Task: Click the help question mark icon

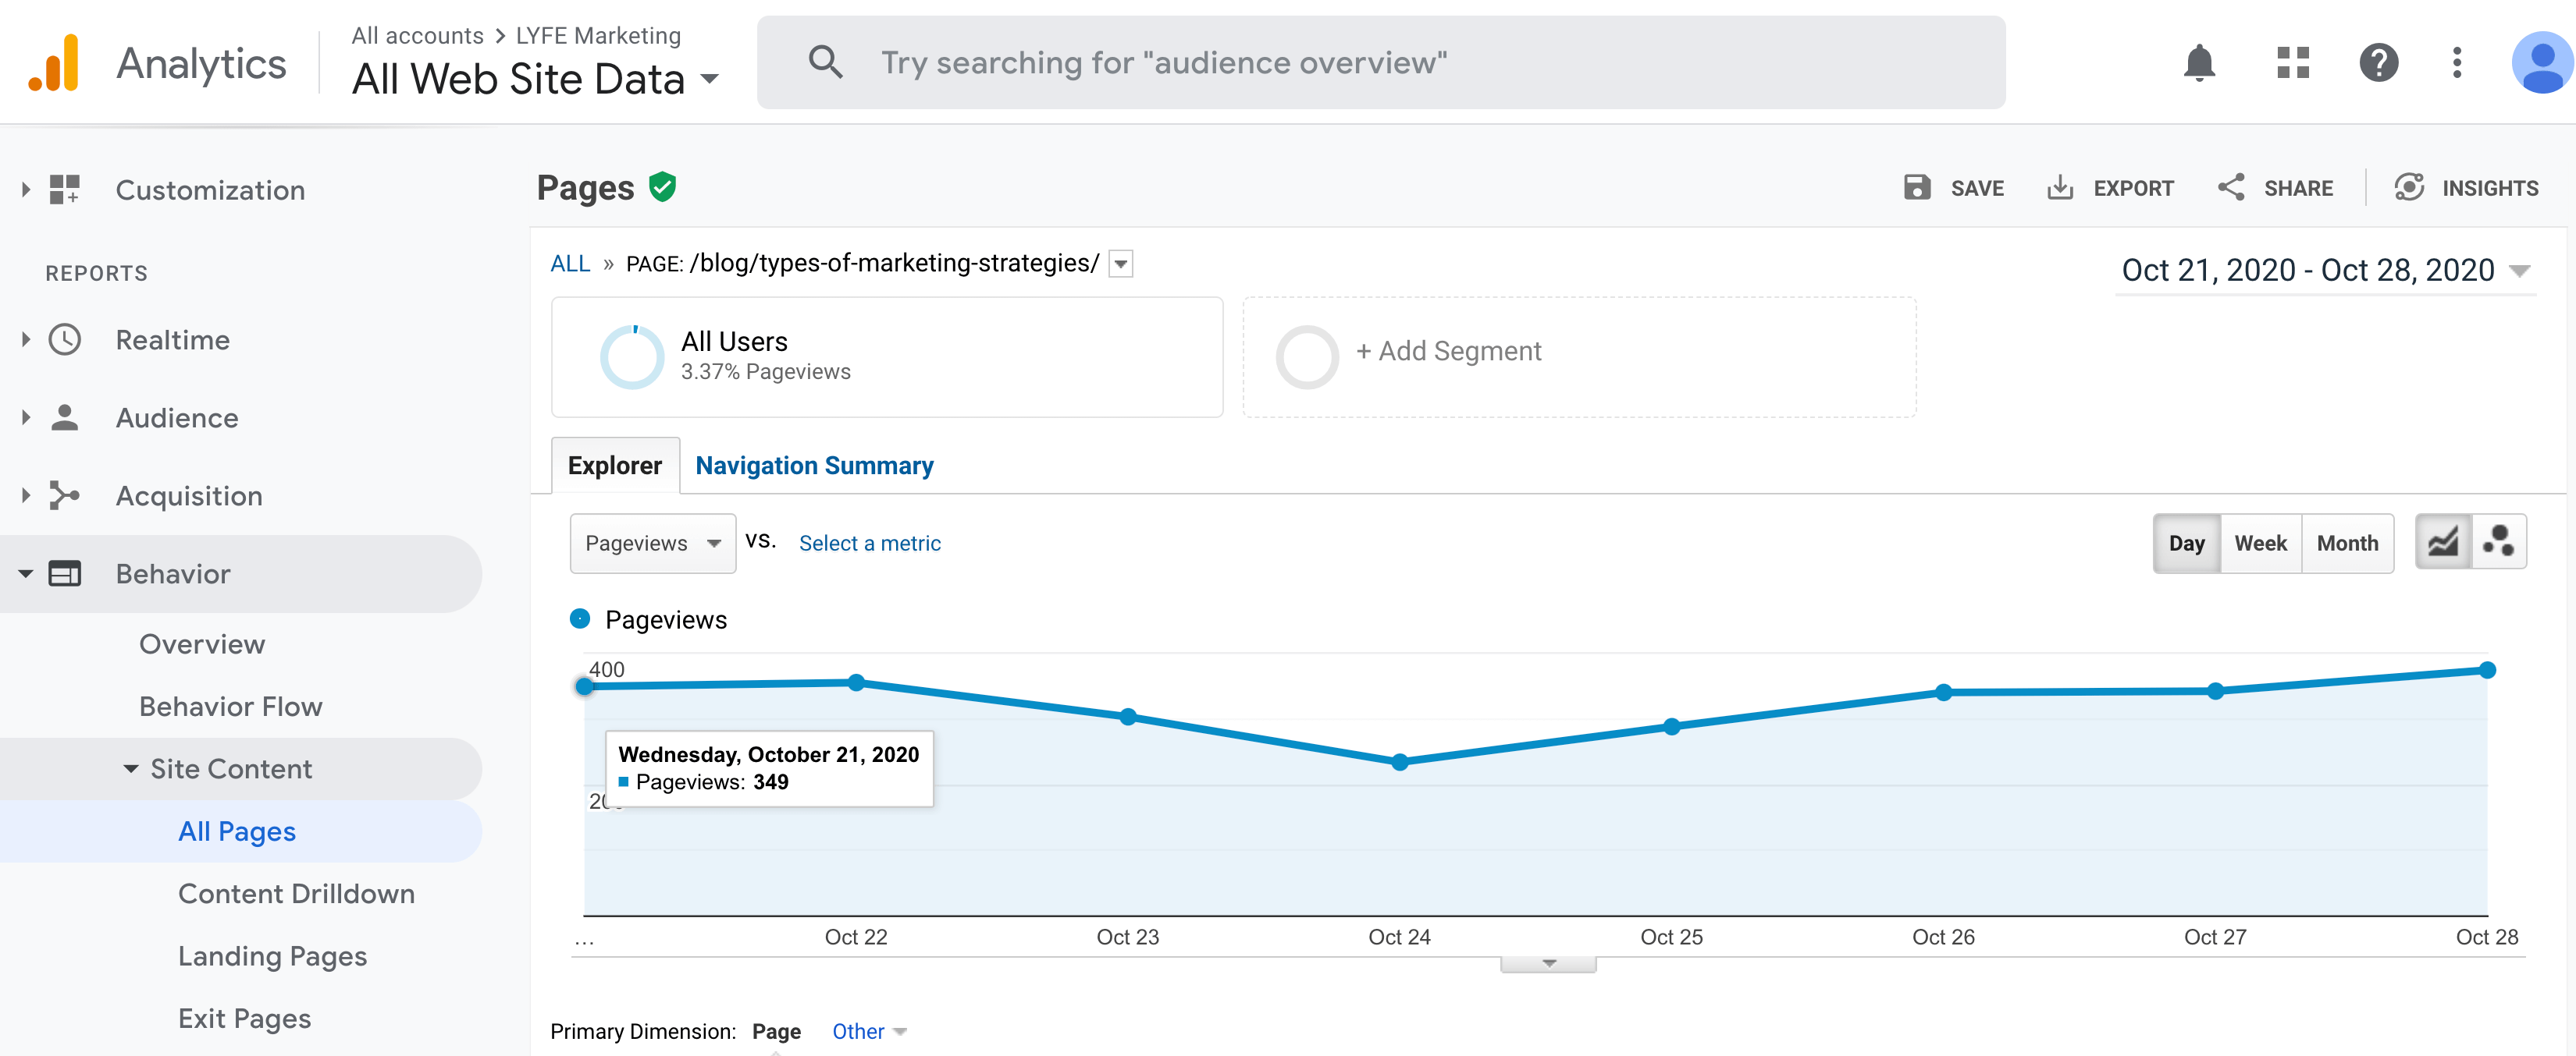Action: (x=2378, y=63)
